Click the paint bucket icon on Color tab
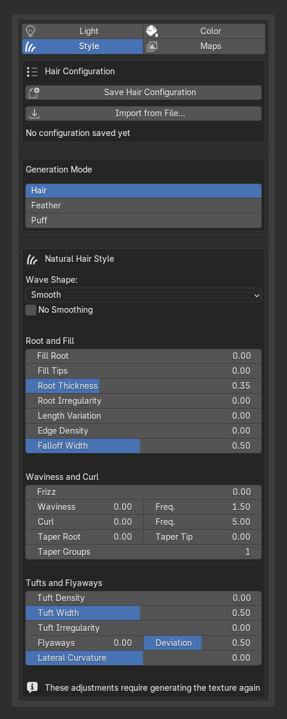Screen dimensions: 287x719 [152, 31]
